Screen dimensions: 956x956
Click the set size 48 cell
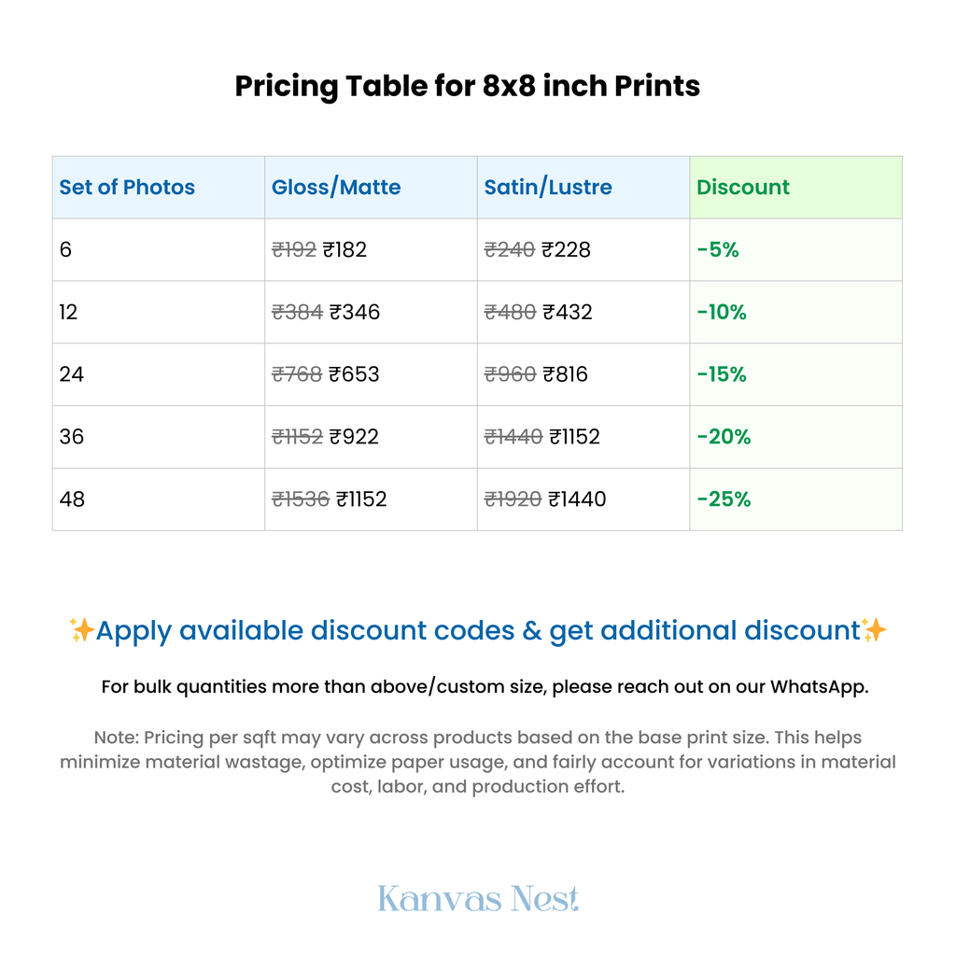pyautogui.click(x=72, y=499)
